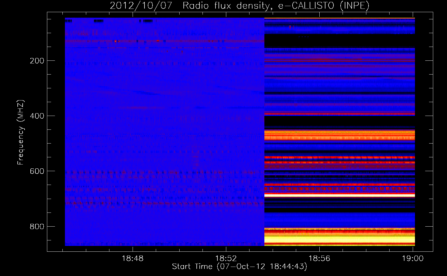Select the 'Frequency (MHZ)' y-axis label

[21, 132]
